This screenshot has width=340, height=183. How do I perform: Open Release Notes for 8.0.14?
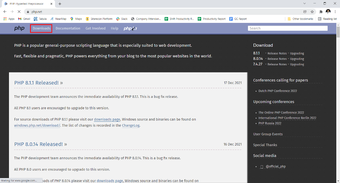(277, 59)
